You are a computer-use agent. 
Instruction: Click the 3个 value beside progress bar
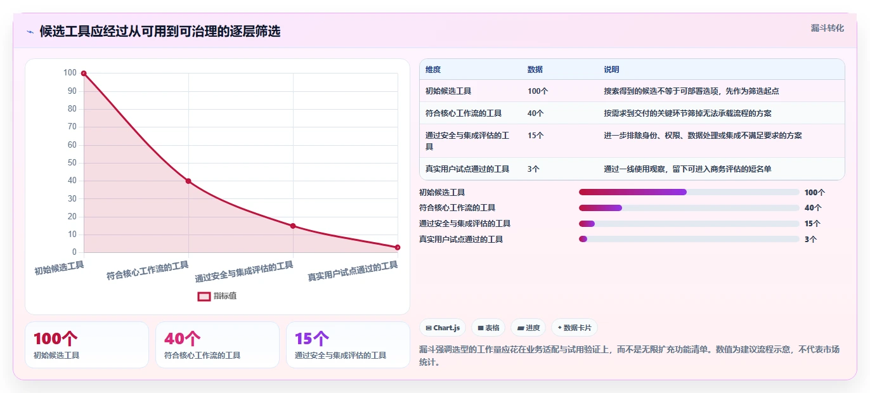(x=810, y=239)
